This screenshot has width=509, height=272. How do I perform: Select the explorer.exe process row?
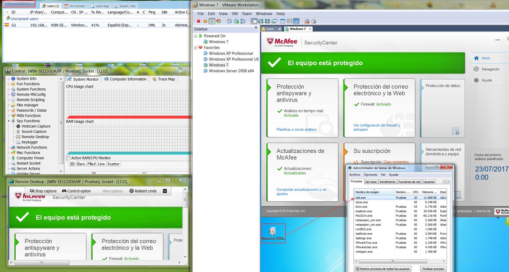400,211
